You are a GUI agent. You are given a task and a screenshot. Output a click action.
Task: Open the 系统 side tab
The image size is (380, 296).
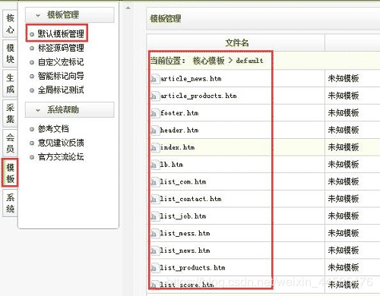10,203
